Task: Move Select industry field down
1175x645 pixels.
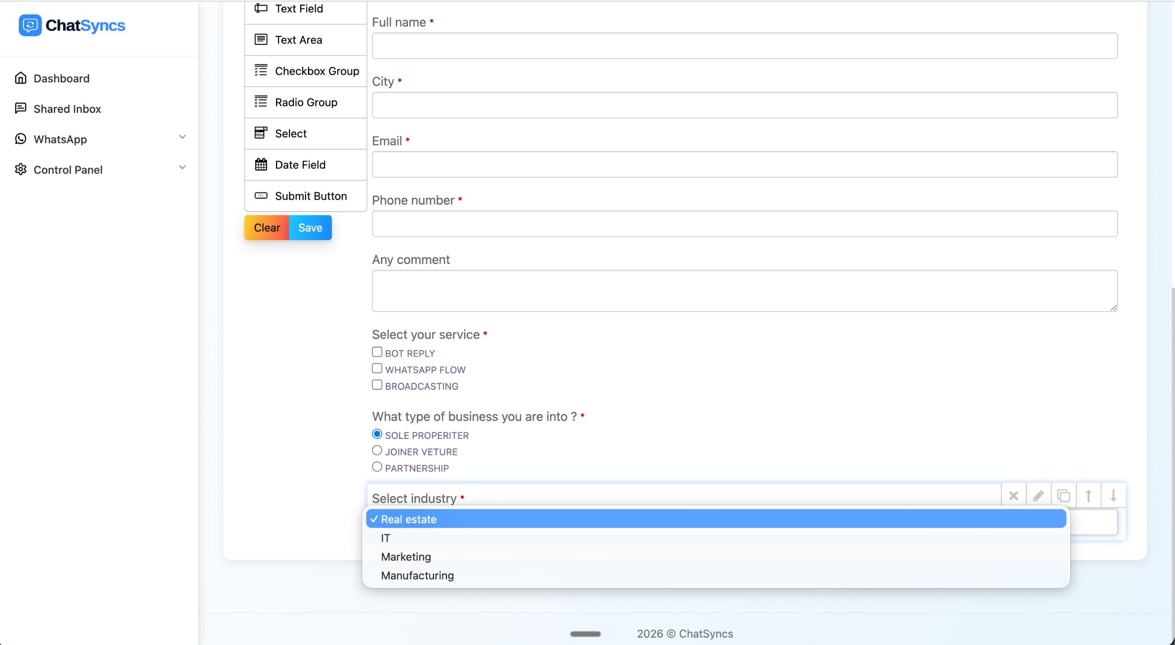Action: 1113,496
